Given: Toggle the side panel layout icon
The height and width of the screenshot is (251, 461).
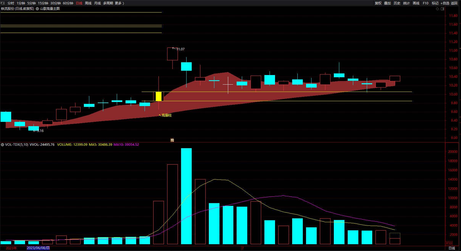Looking at the screenshot, I should coord(442,9).
